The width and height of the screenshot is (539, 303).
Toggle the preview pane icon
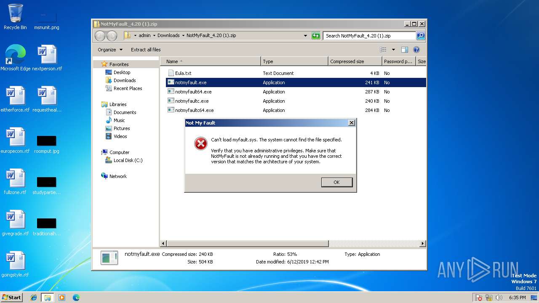click(x=405, y=50)
